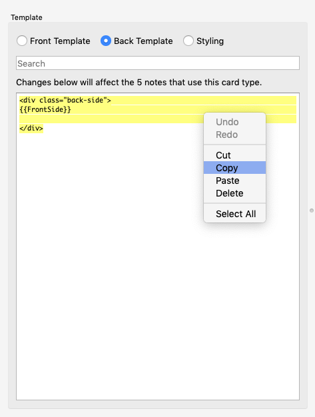Choose Delete from the context menu
This screenshot has width=315, height=417.
point(234,193)
